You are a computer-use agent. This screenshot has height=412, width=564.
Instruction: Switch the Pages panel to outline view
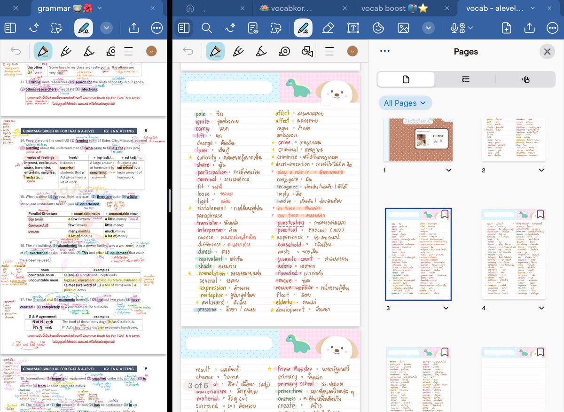pyautogui.click(x=466, y=79)
